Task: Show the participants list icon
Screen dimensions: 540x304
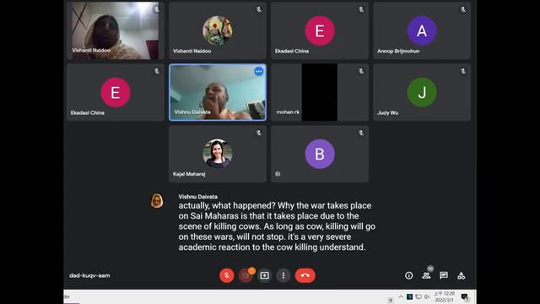Action: pyautogui.click(x=426, y=275)
